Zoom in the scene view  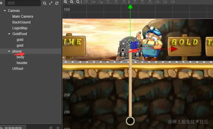click(66, 2)
